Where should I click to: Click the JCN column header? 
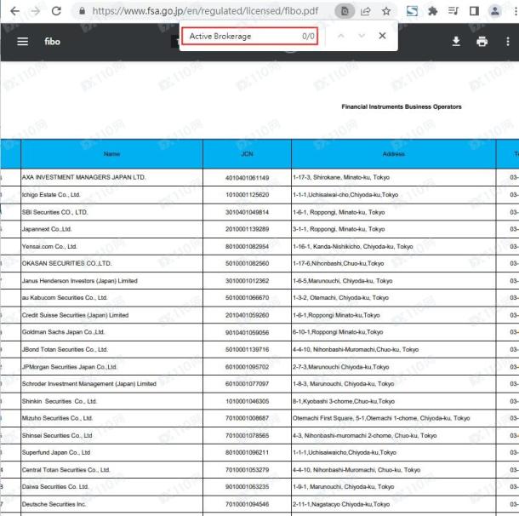(247, 154)
